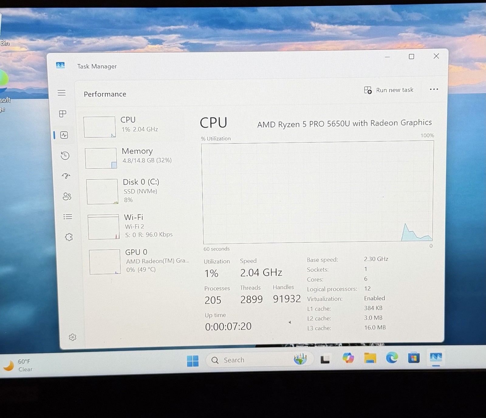Click the search highlight icon in Search box
The width and height of the screenshot is (486, 418).
point(300,359)
